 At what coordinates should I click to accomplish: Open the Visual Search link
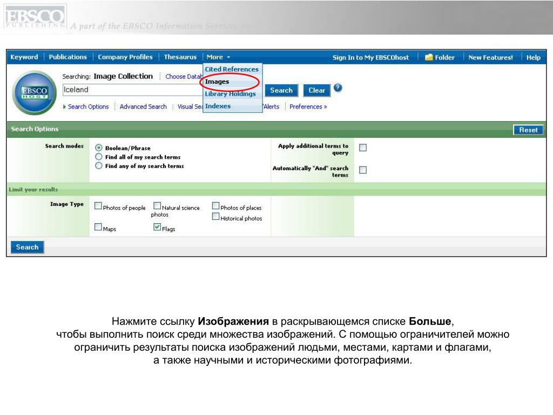(x=191, y=106)
